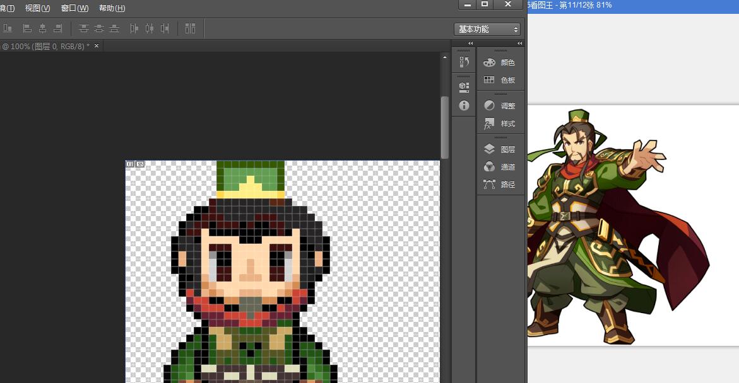Open the 基本功能 workspace dropdown
This screenshot has height=383, width=739.
click(x=487, y=29)
